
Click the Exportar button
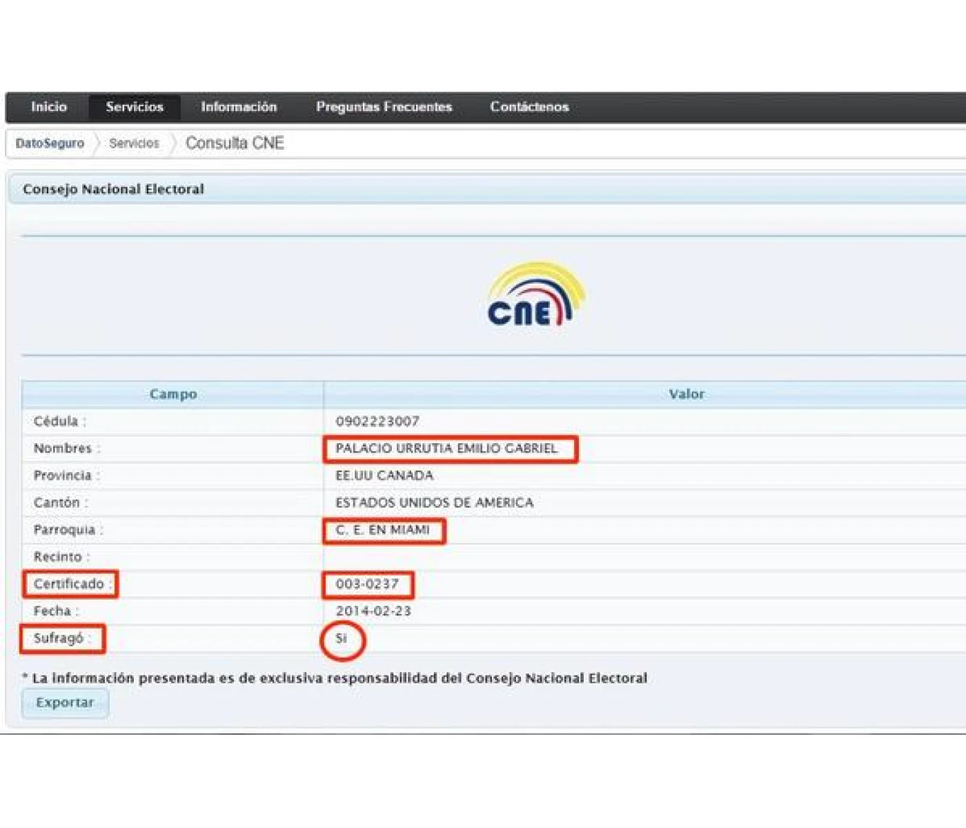click(x=65, y=703)
